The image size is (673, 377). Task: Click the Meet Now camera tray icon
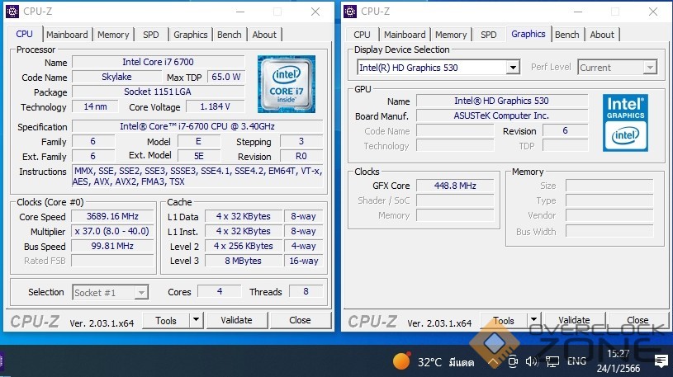[513, 361]
